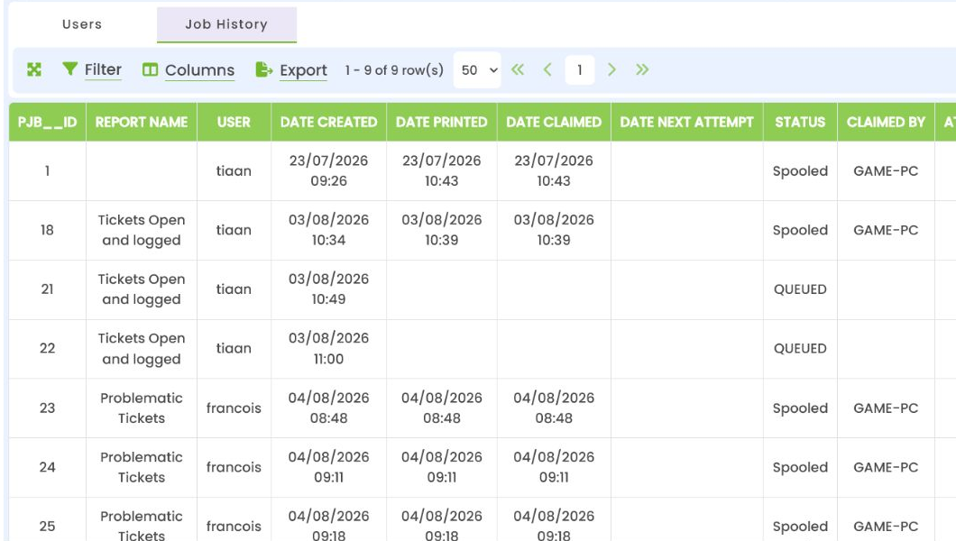The width and height of the screenshot is (956, 541).
Task: Click the green fullscreen expand icon
Action: tap(34, 69)
